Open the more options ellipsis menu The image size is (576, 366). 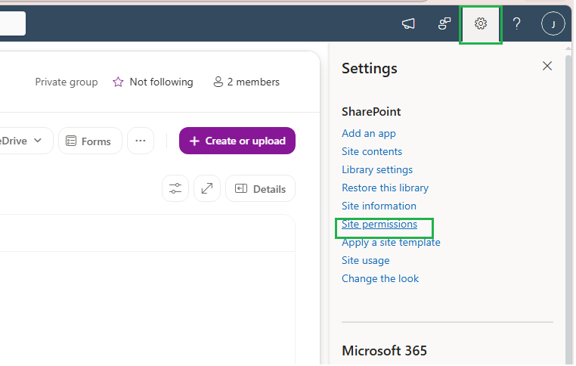(x=141, y=141)
